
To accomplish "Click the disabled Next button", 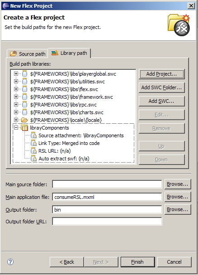I will pos(101,262).
